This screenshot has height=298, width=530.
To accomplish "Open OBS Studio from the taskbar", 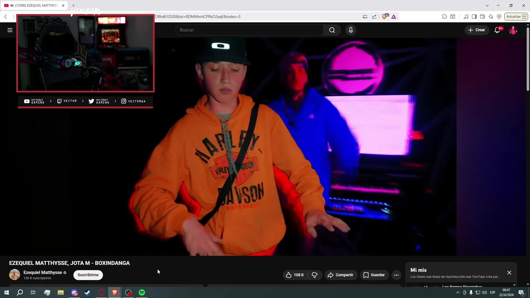I will (x=128, y=293).
